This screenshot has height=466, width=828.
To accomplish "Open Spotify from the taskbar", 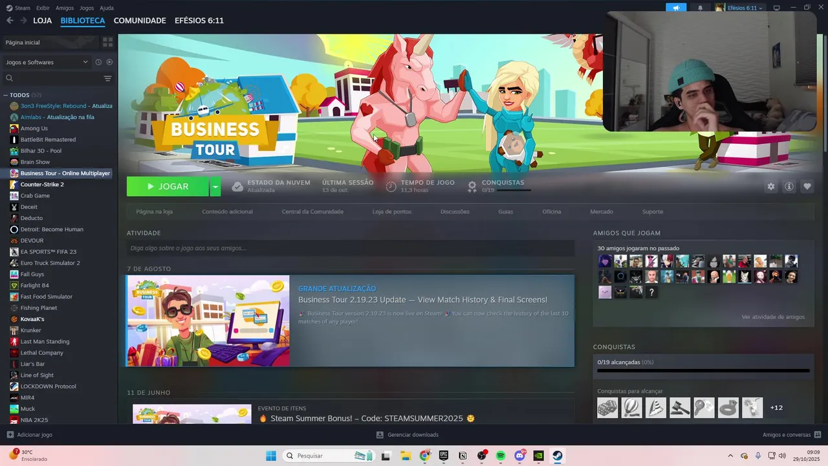I will click(x=501, y=456).
